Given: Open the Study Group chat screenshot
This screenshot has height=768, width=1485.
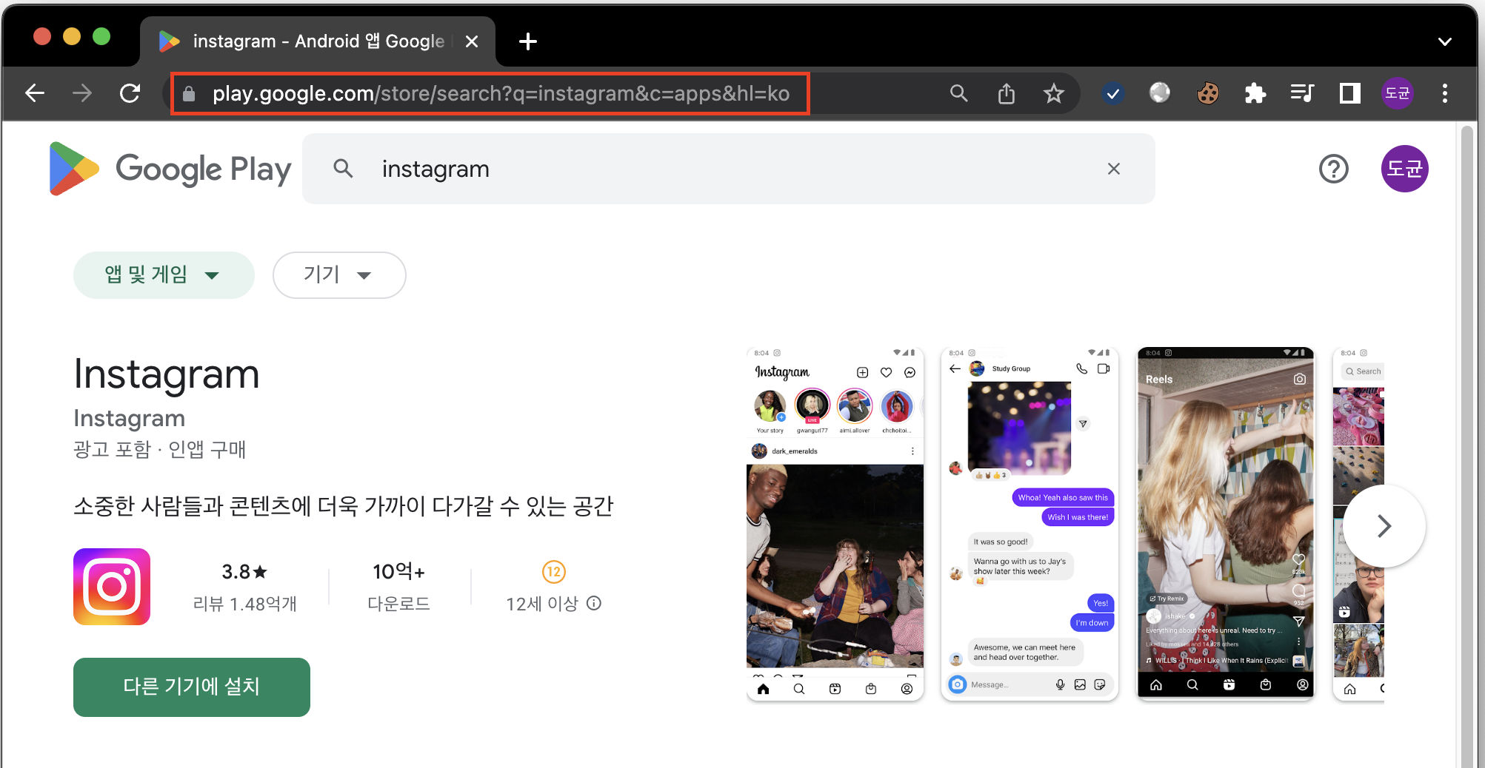Looking at the screenshot, I should (x=1030, y=523).
